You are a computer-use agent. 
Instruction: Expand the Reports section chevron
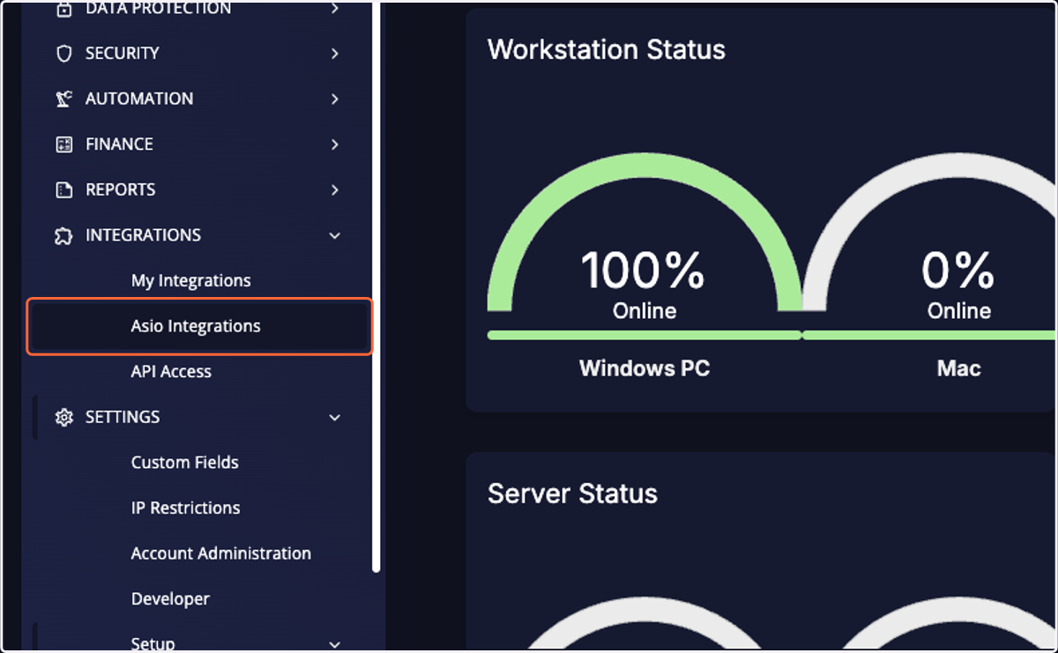click(x=335, y=189)
